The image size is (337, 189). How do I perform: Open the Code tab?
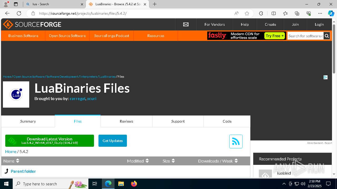pos(227,121)
